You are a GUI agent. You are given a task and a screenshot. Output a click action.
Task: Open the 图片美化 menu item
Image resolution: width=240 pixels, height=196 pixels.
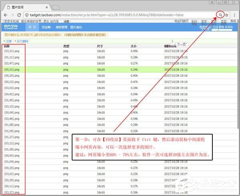[76, 27]
